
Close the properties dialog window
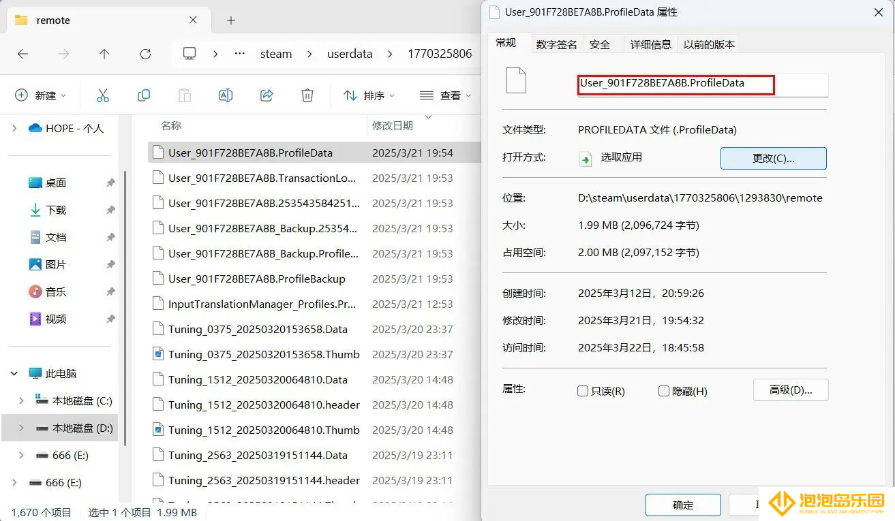[x=879, y=12]
